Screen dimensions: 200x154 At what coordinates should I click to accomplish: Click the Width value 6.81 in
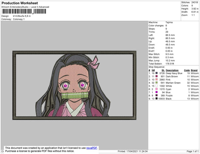[x=195, y=12]
